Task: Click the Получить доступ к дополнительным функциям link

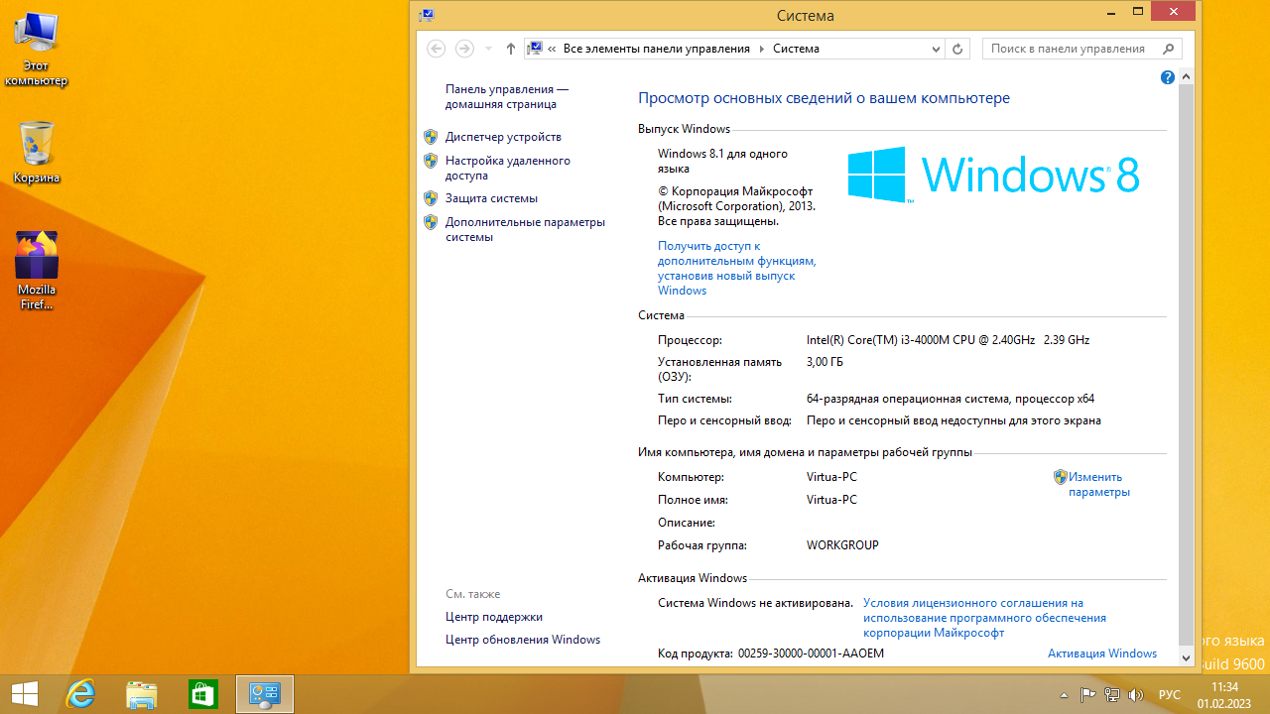Action: 736,268
